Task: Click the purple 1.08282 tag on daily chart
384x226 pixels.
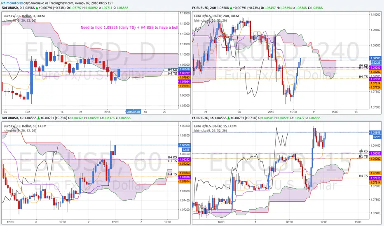Action: [185, 73]
